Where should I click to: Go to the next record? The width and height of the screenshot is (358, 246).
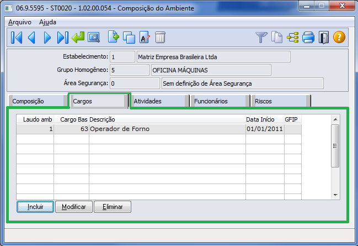(47, 38)
